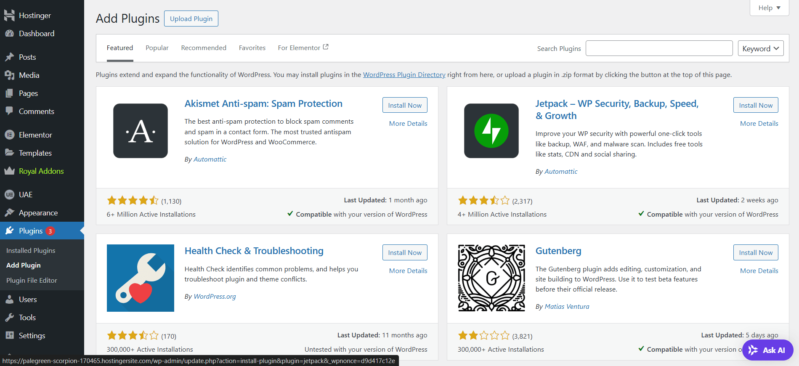Click the Elementor circle icon
This screenshot has height=366, width=799.
coord(9,135)
